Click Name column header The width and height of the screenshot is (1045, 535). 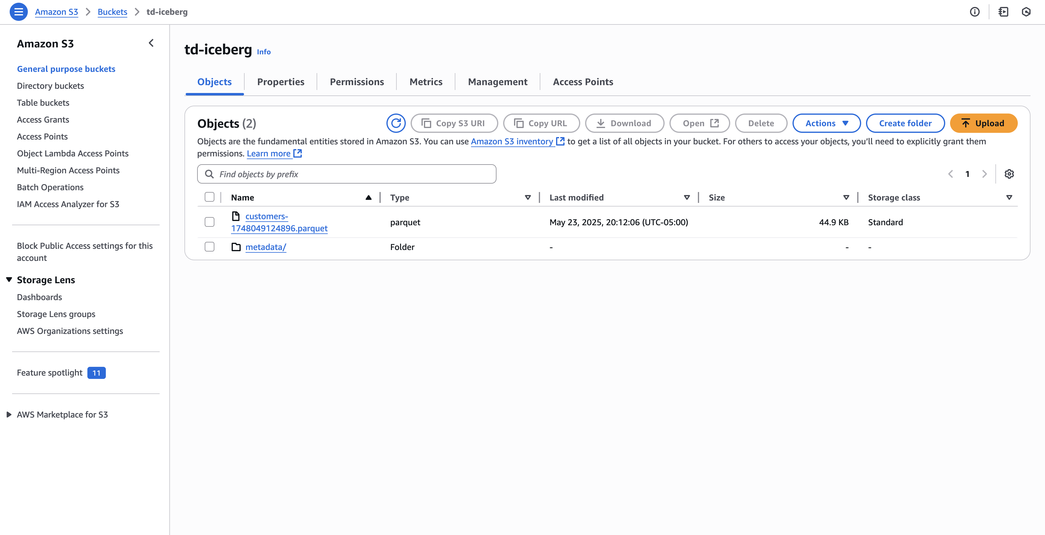coord(243,197)
